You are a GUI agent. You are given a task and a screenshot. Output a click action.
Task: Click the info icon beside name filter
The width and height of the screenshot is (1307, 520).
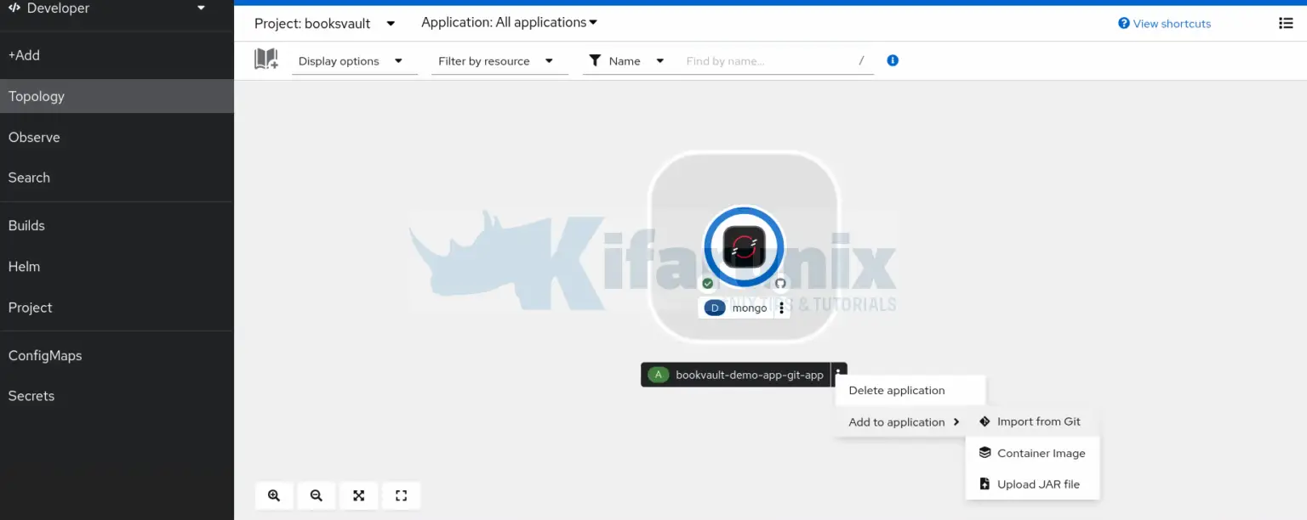pos(892,60)
